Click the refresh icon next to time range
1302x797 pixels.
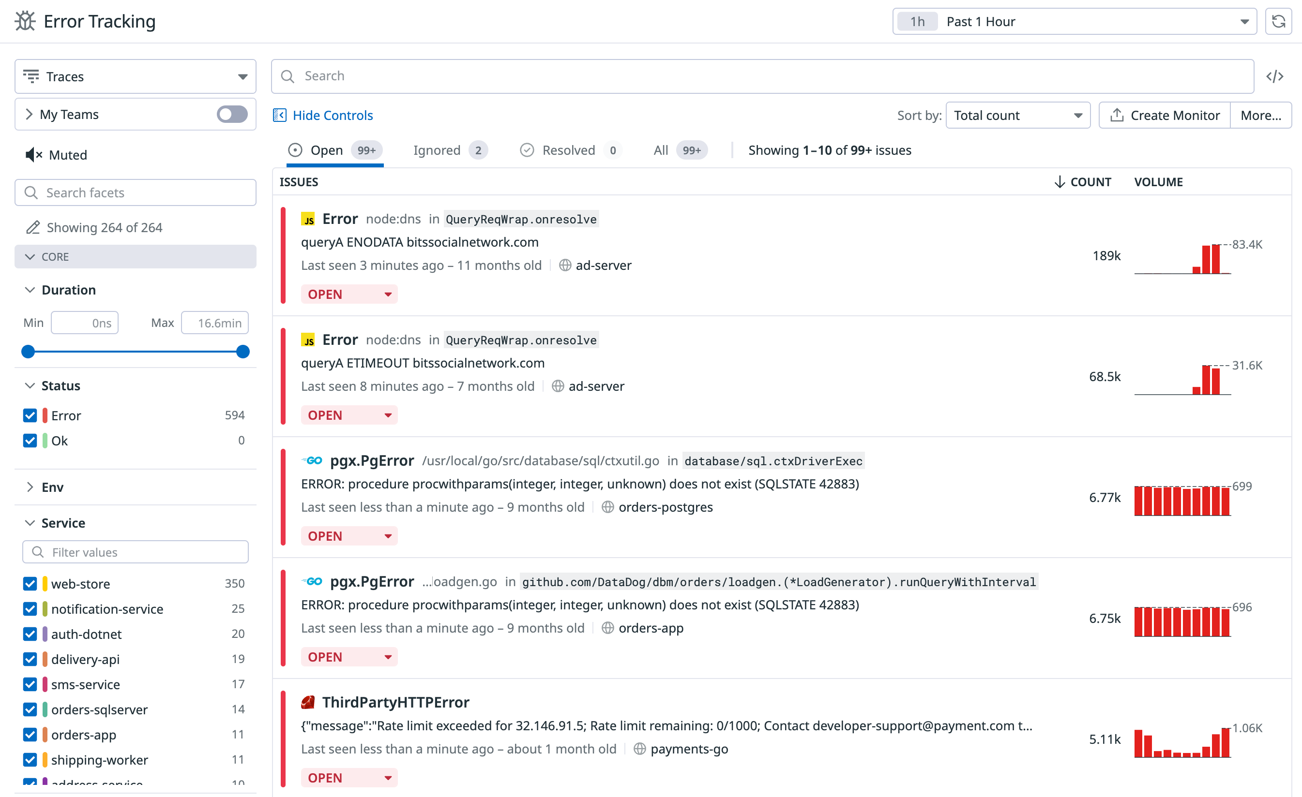1278,22
